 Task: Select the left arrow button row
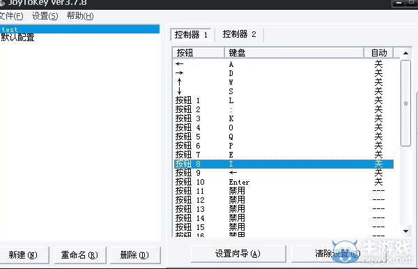284,64
